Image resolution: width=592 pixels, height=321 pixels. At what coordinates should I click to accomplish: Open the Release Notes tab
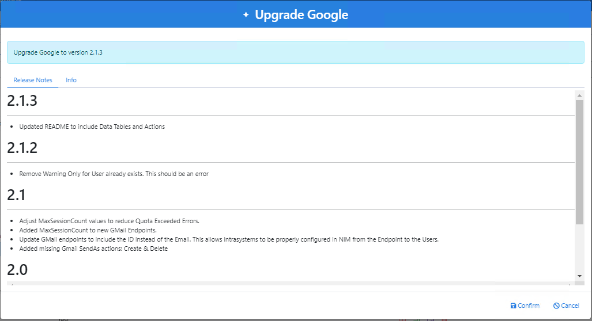33,80
